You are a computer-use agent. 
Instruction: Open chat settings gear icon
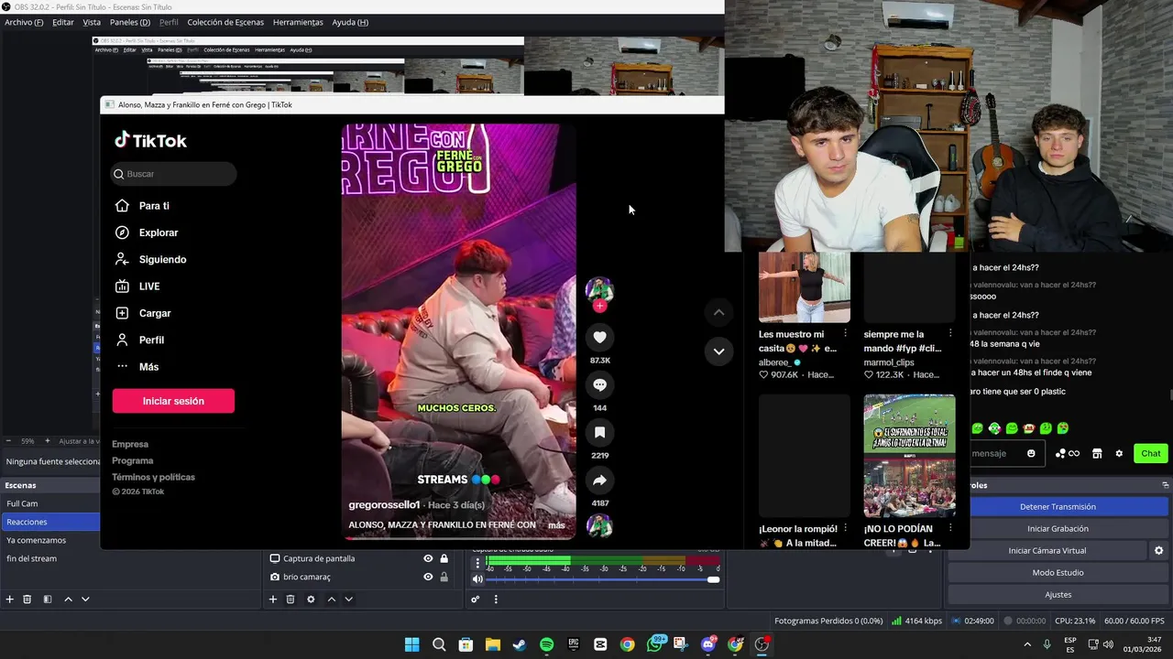(1119, 453)
